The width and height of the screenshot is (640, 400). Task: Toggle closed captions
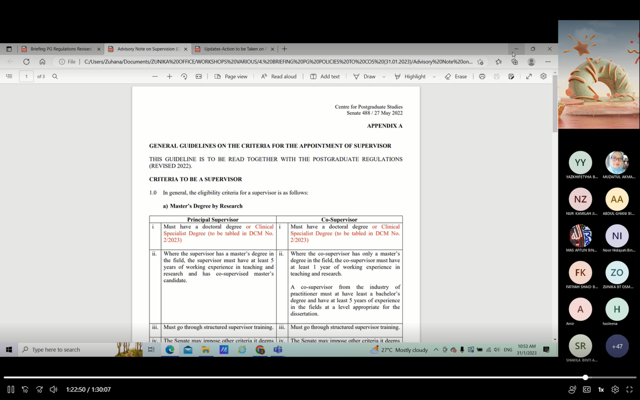[587, 389]
